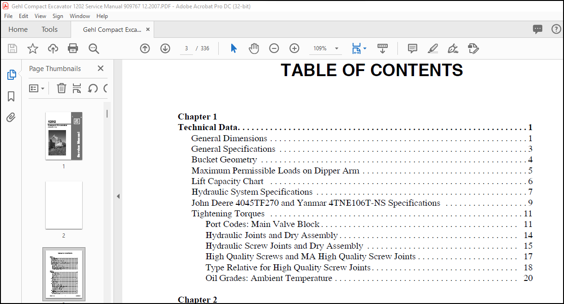Collapse the navigation pane with arrow

pos(118,196)
